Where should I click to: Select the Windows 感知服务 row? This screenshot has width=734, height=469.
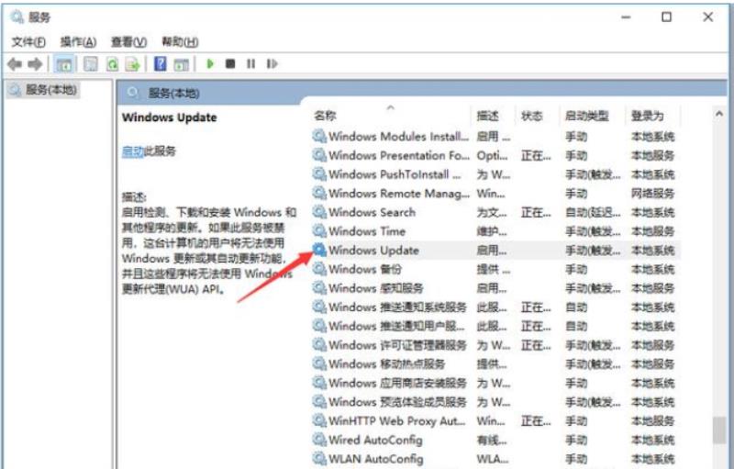[x=495, y=288]
